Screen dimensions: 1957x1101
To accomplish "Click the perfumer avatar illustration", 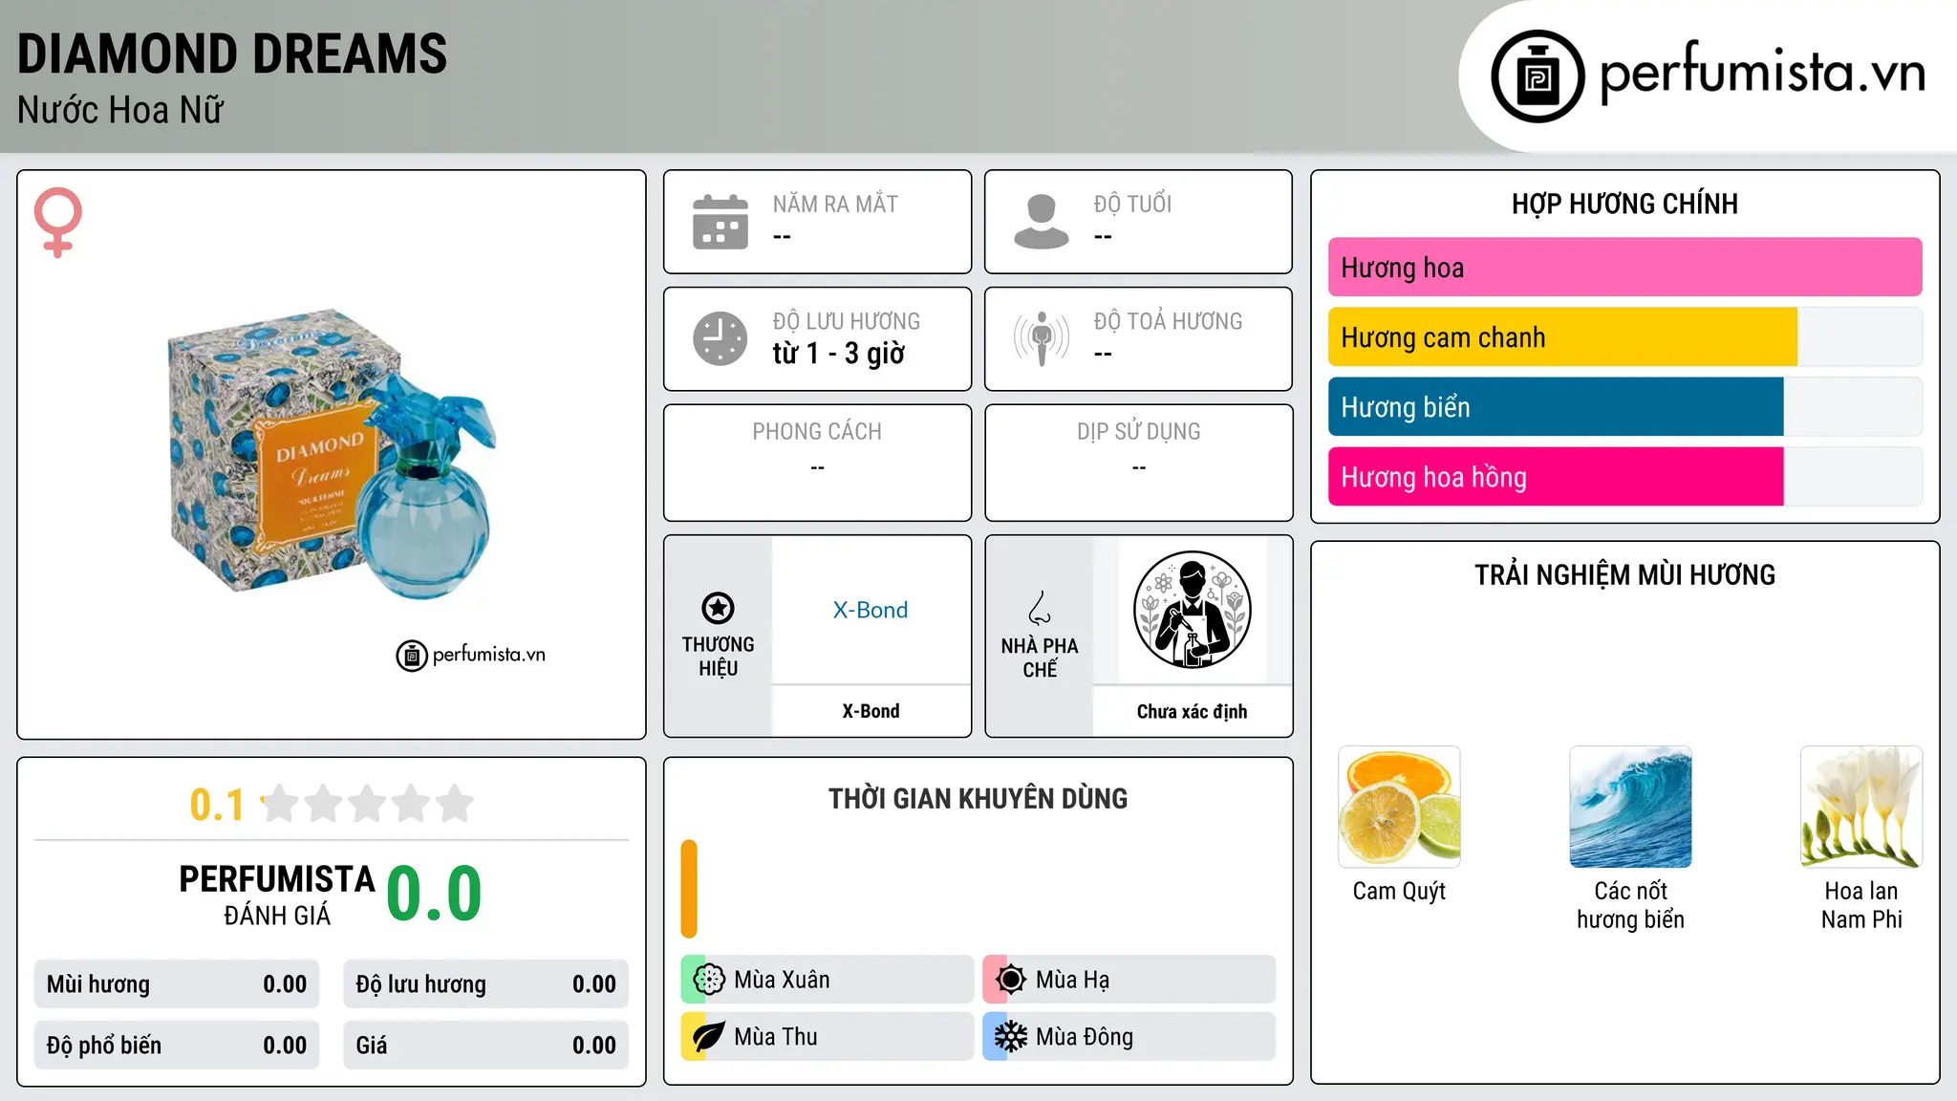I will pos(1192,610).
